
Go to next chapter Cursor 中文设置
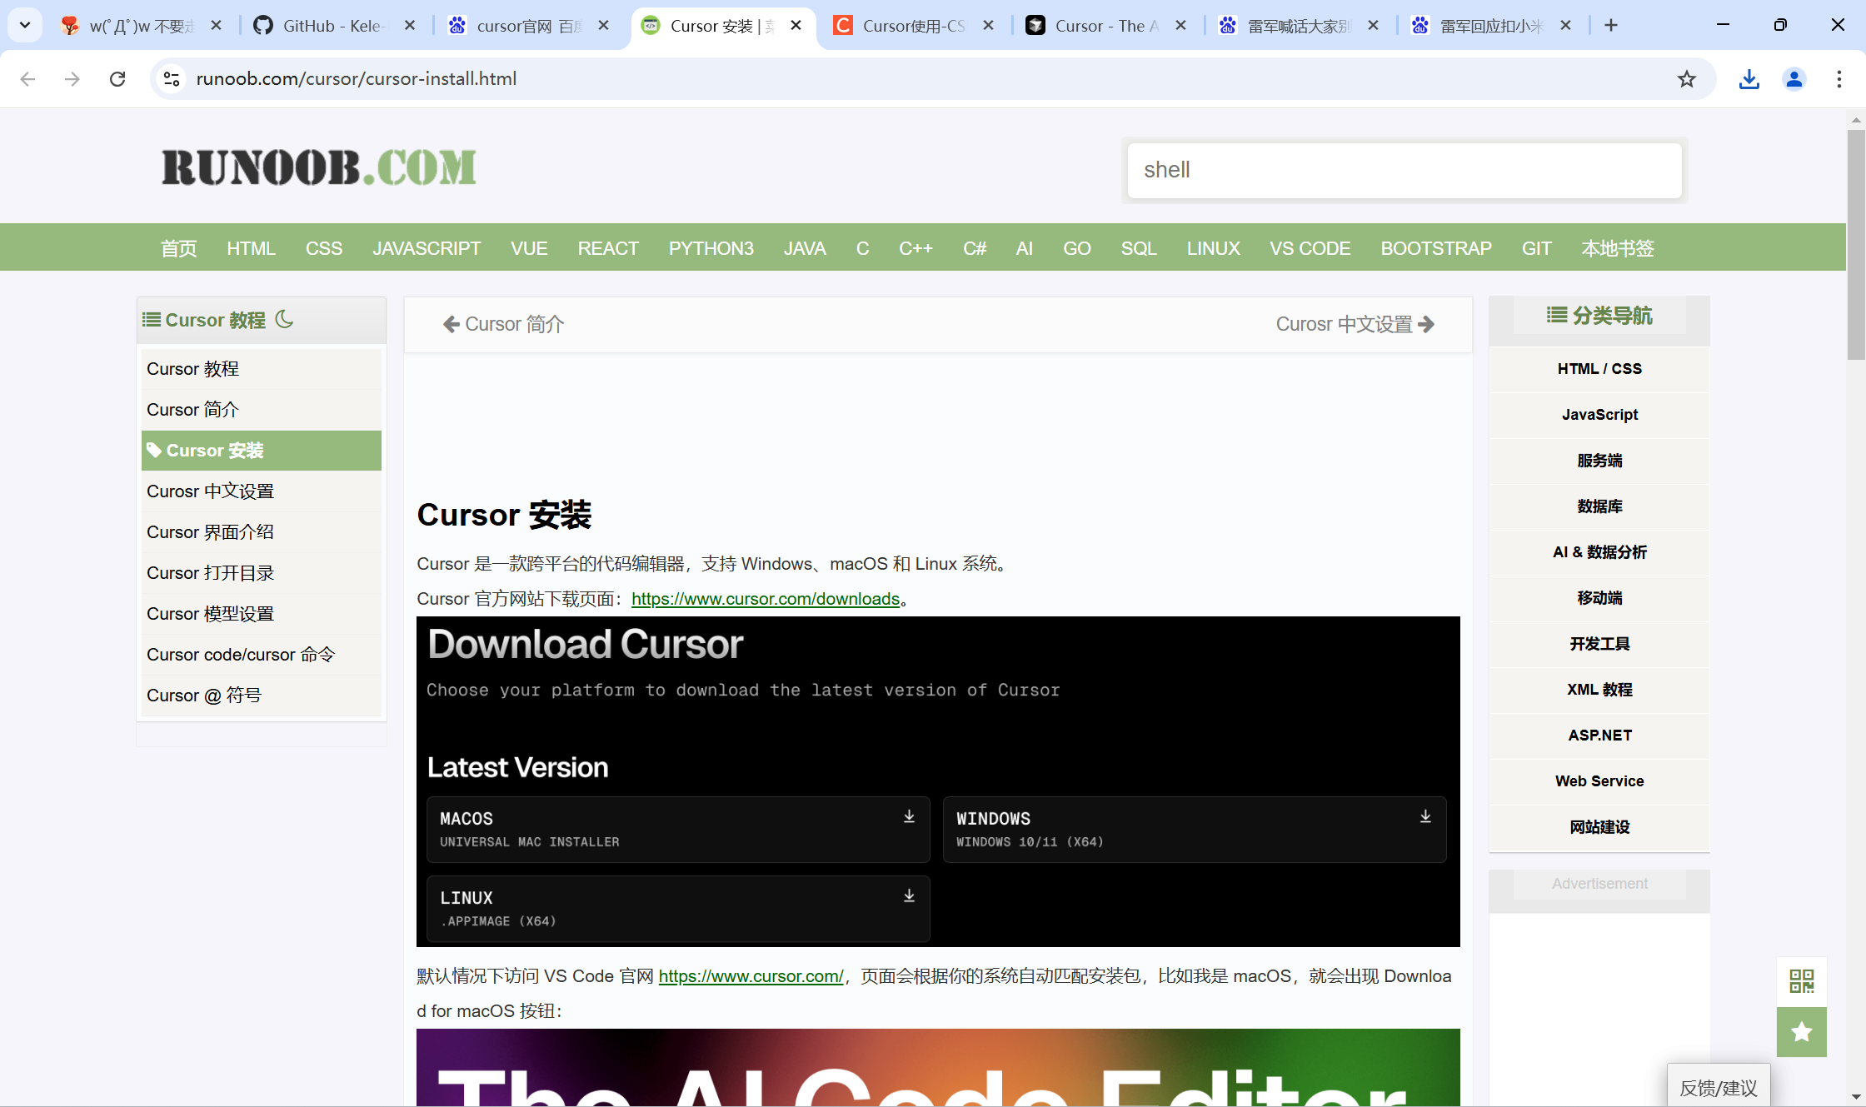click(x=1355, y=324)
